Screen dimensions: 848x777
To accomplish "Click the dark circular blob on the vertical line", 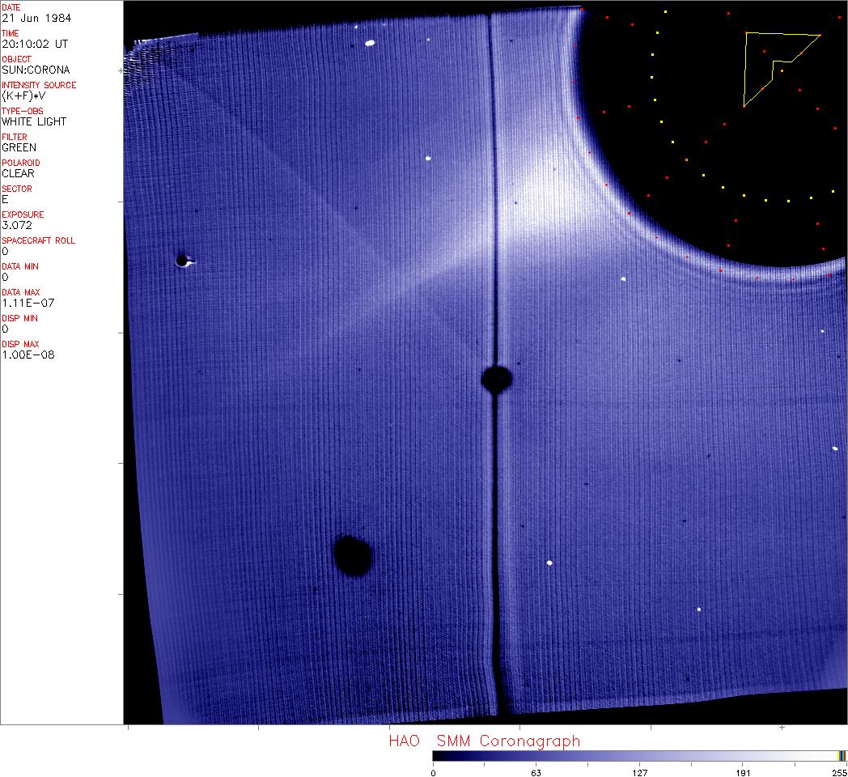I will tap(496, 378).
